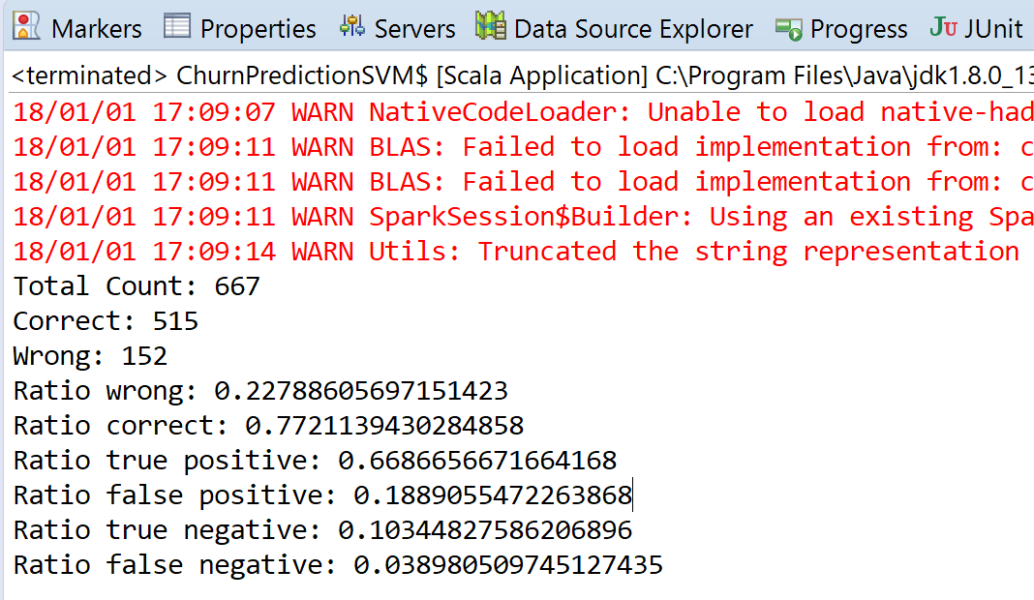Viewport: 1034px width, 600px height.
Task: Click the Properties view icon
Action: click(177, 27)
